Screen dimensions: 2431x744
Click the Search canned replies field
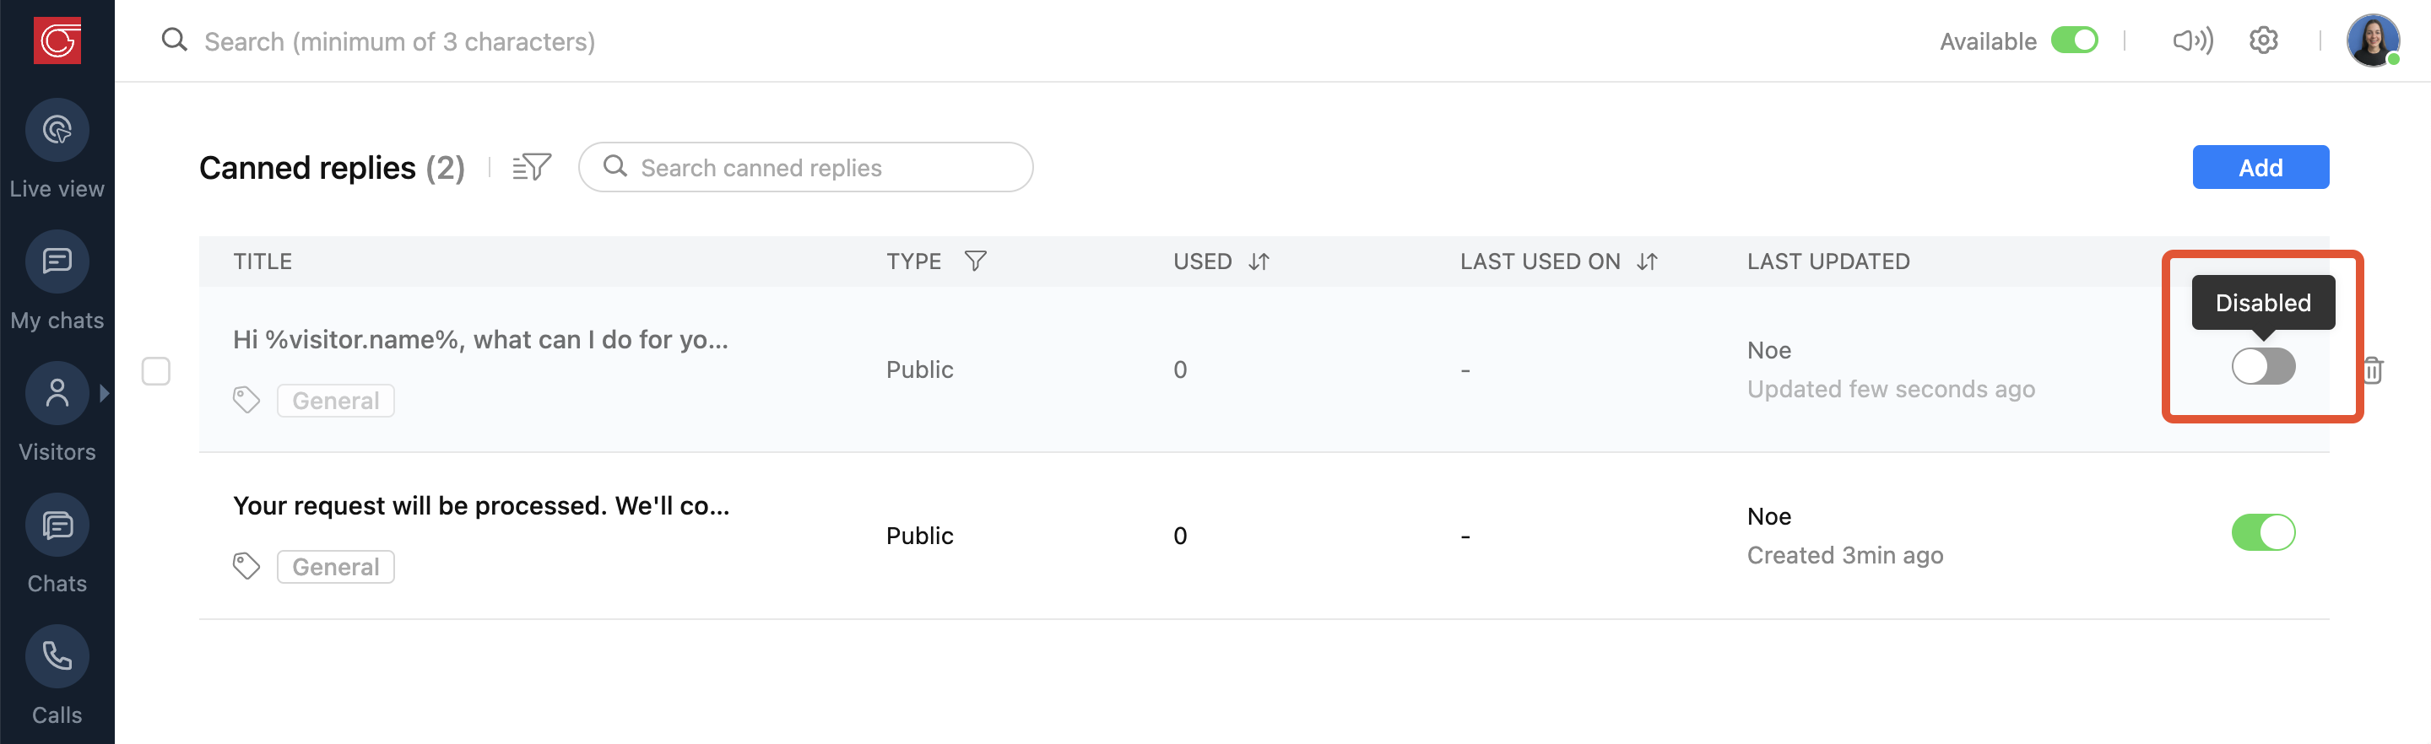pyautogui.click(x=821, y=168)
